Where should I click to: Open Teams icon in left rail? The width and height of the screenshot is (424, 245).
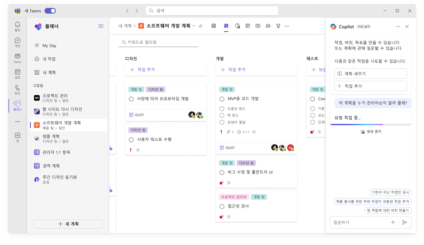[x=18, y=56]
